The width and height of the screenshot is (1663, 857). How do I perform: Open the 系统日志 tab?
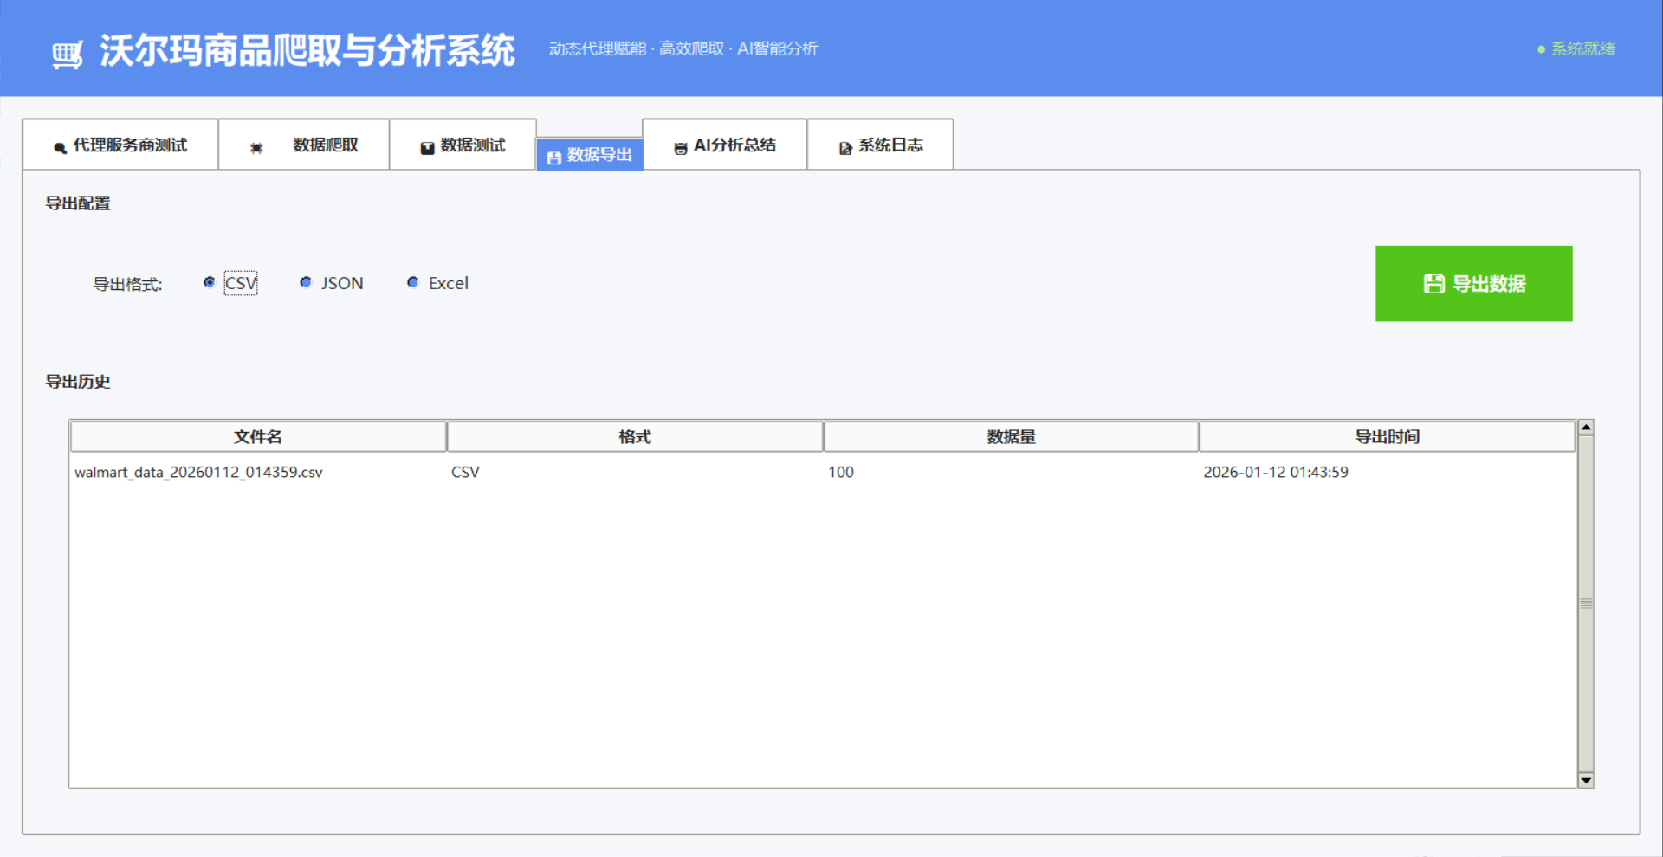click(881, 145)
